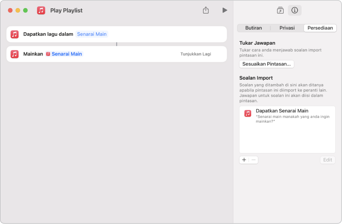Run the shortcut with the play button

(x=225, y=10)
